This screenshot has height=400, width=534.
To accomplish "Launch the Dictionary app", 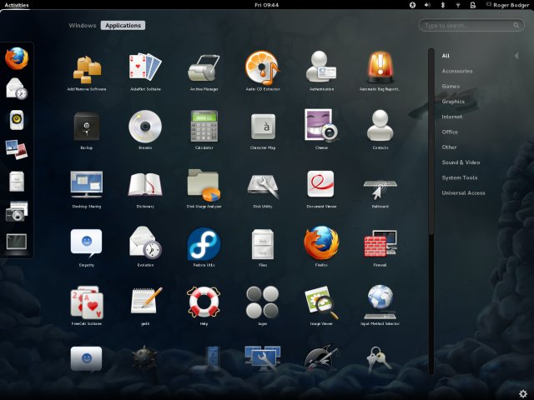I will pyautogui.click(x=145, y=188).
